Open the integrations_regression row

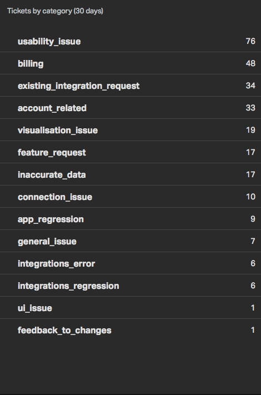[130, 286]
